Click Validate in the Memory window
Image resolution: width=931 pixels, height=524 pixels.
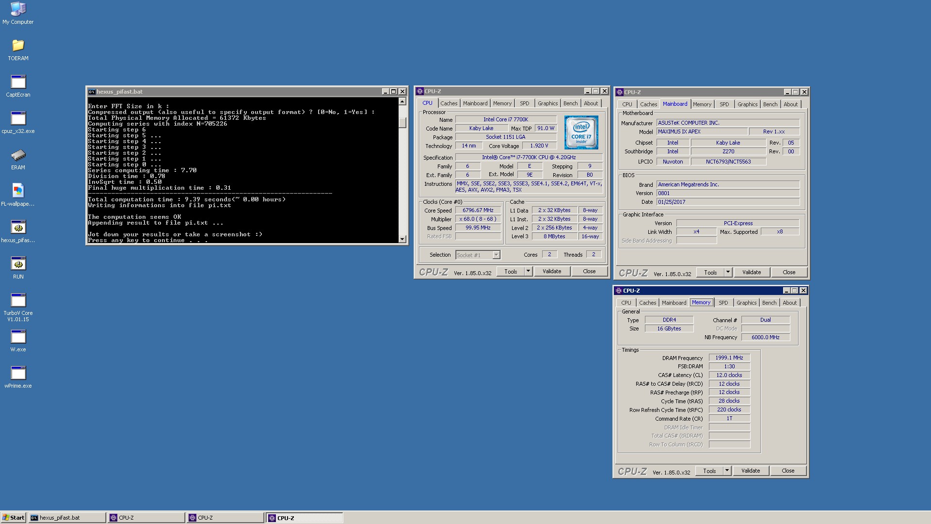point(751,471)
